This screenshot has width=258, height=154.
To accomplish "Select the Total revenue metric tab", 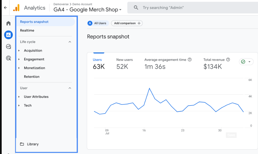I will [214, 64].
